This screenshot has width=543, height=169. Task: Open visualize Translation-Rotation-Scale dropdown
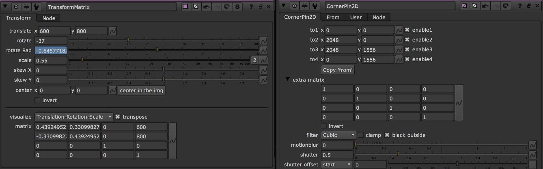coord(74,117)
